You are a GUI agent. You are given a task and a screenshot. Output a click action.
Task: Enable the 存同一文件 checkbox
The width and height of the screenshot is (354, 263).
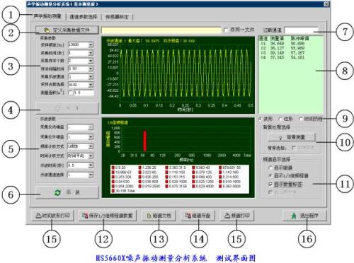tap(226, 30)
